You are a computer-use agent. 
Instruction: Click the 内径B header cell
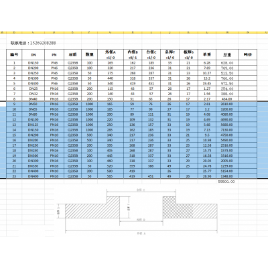(133, 55)
